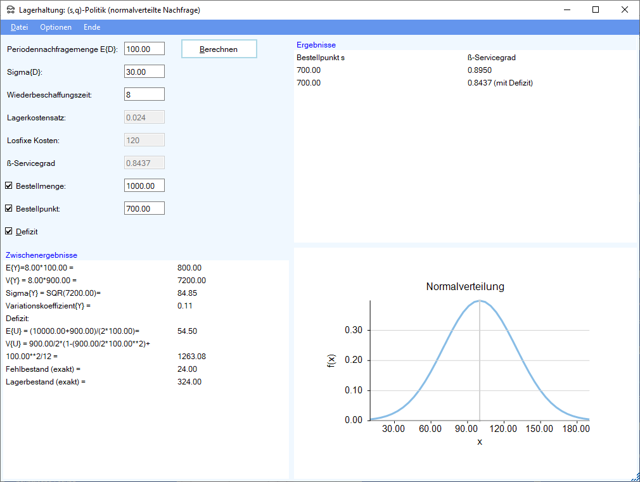Viewport: 640px width, 482px height.
Task: Click the Bestellpunkt value field
Action: [x=144, y=208]
